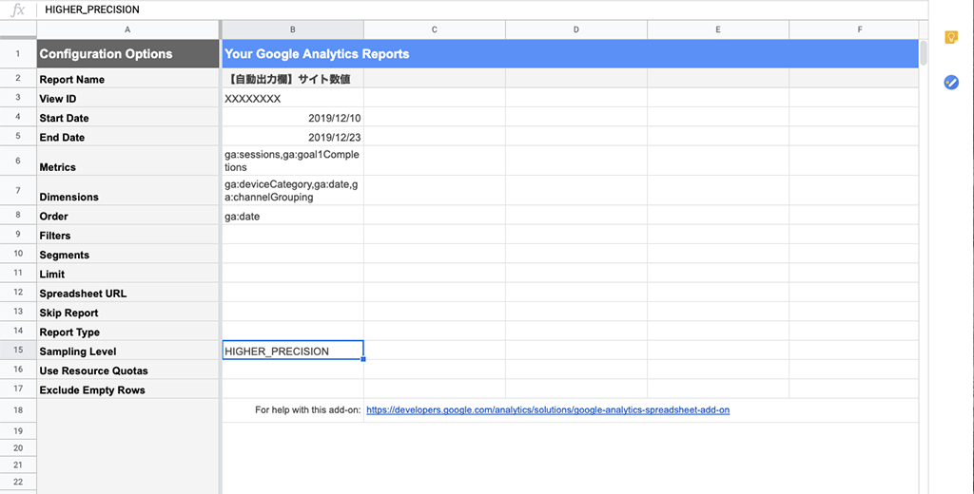Click the Configuration Options header cell
Viewport: 974px width, 494px height.
(128, 54)
